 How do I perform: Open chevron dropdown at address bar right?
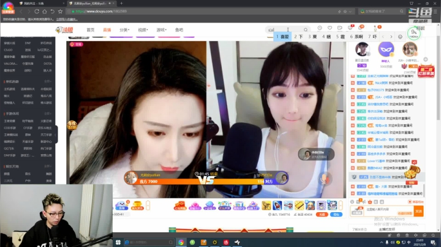pos(350,12)
